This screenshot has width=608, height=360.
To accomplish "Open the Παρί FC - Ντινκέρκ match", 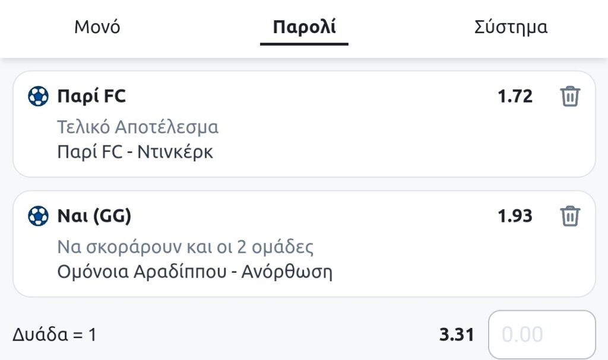I will tap(135, 152).
